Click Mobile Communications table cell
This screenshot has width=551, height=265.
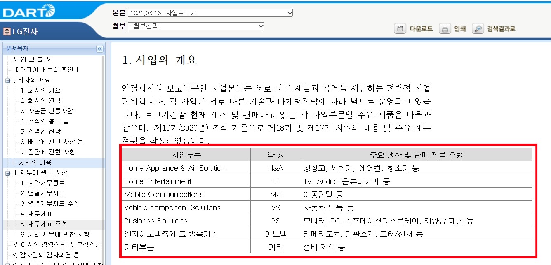tap(186, 194)
